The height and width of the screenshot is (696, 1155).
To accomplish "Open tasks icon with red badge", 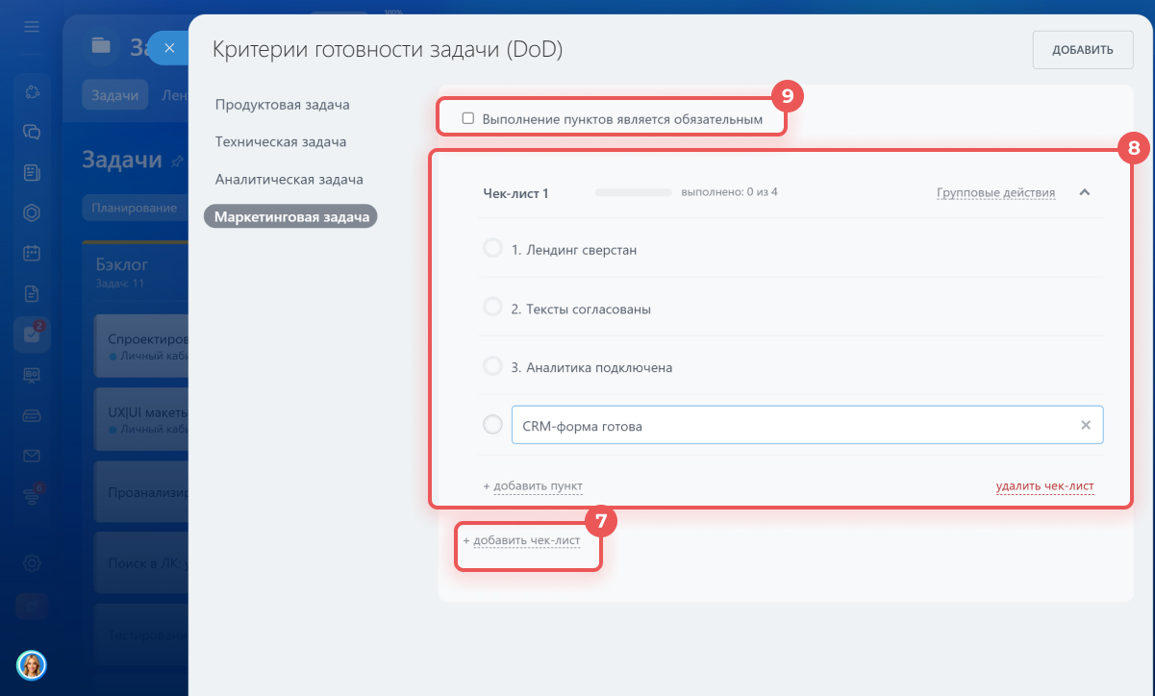I will (x=32, y=335).
